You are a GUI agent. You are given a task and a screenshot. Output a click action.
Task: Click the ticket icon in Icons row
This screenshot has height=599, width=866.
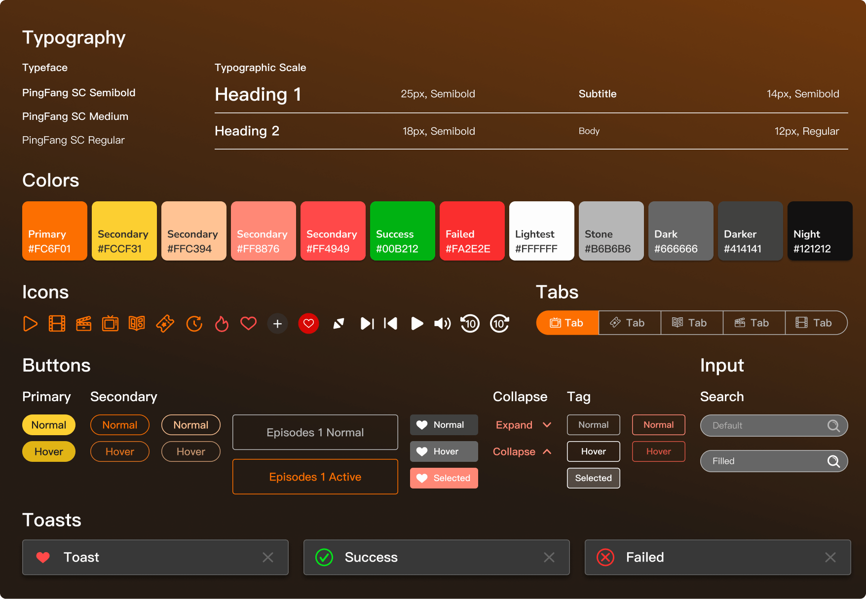[165, 324]
